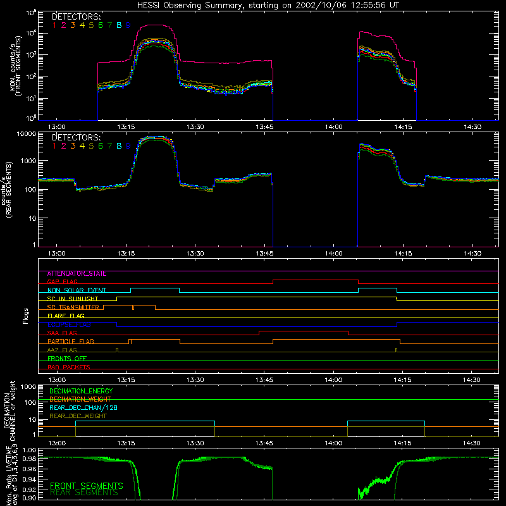Image resolution: width=506 pixels, height=506 pixels.
Task: Select red detector 1 in rear segments legend
Action: tap(54, 146)
